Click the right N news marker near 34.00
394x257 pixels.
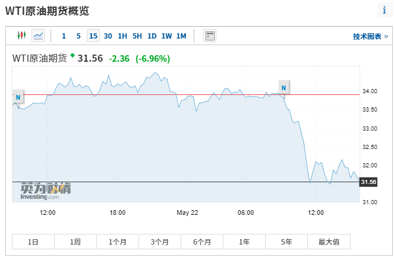[x=284, y=88]
